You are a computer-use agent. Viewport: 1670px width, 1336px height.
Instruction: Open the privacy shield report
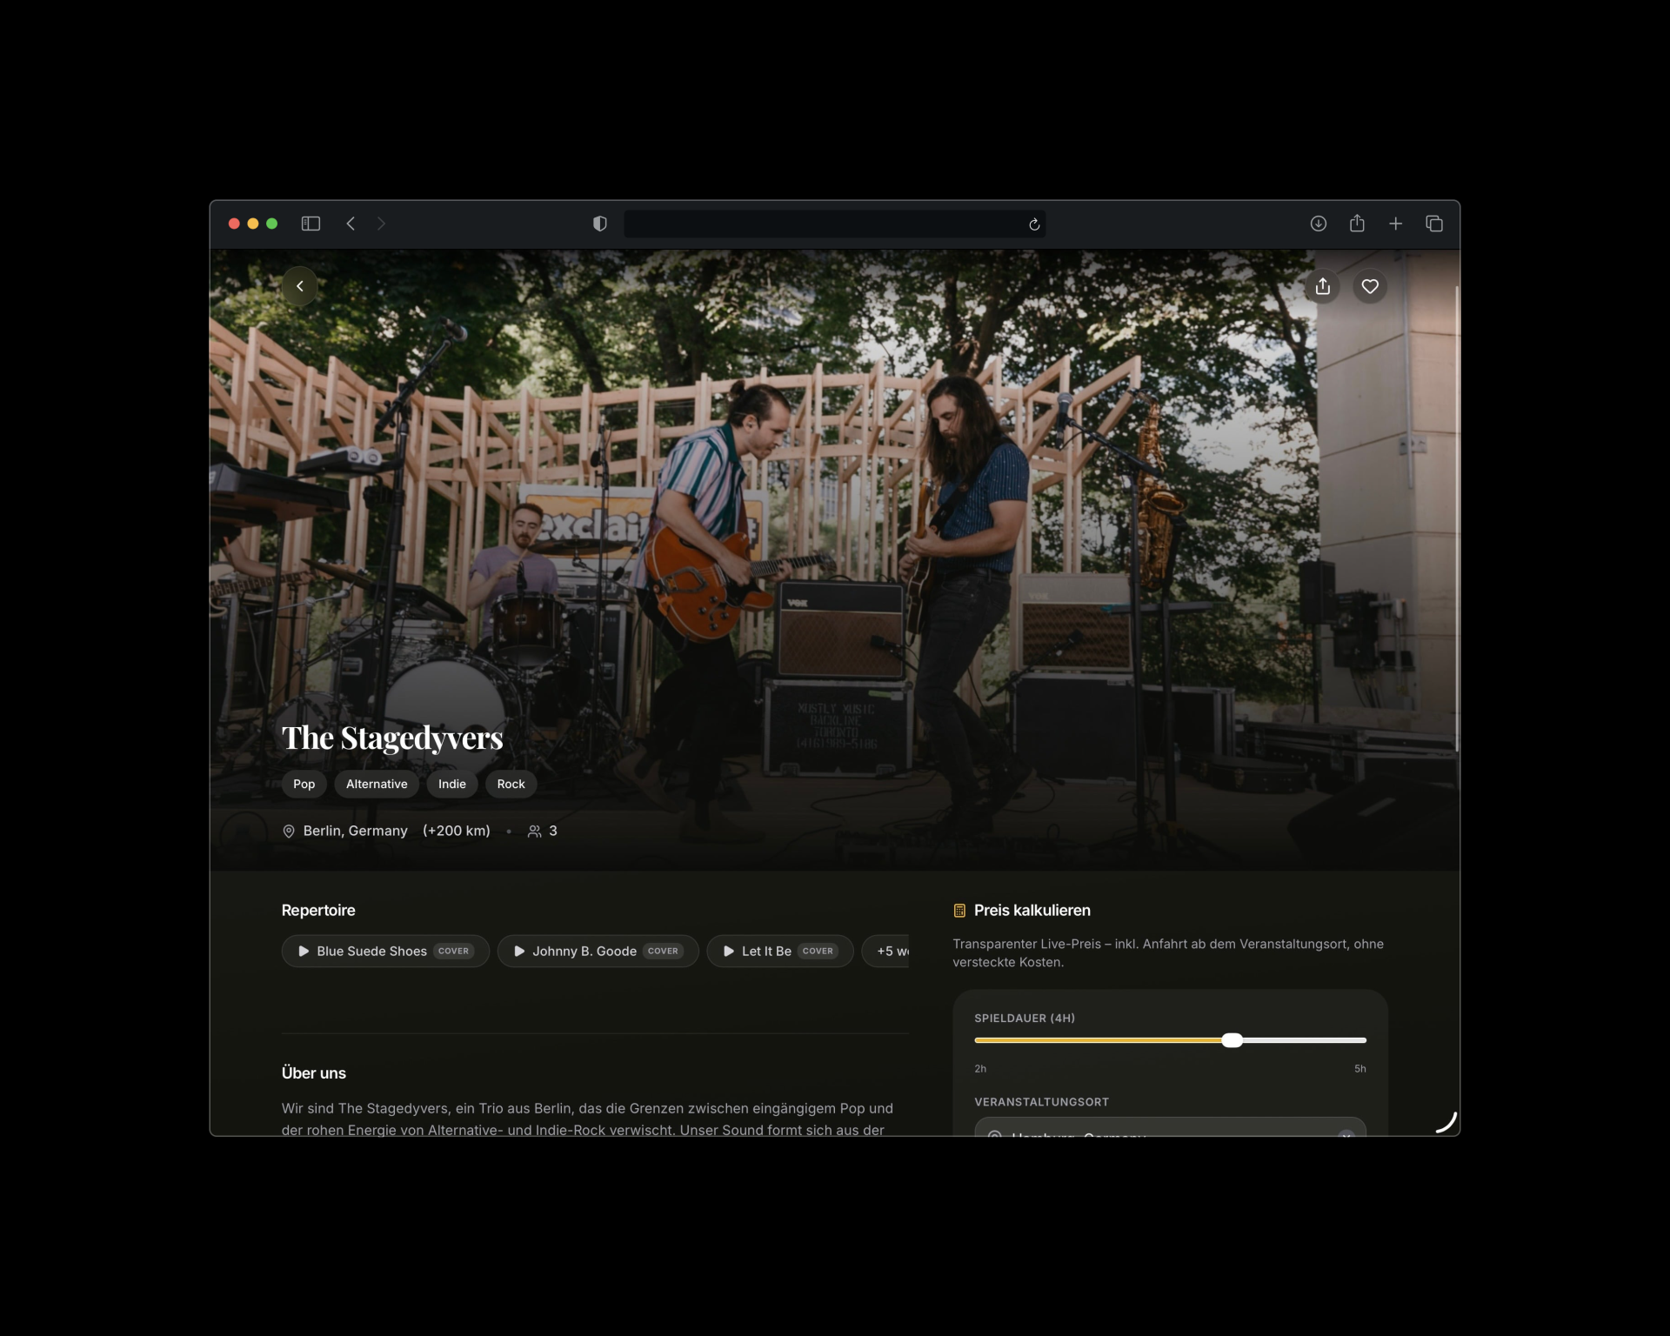tap(599, 224)
